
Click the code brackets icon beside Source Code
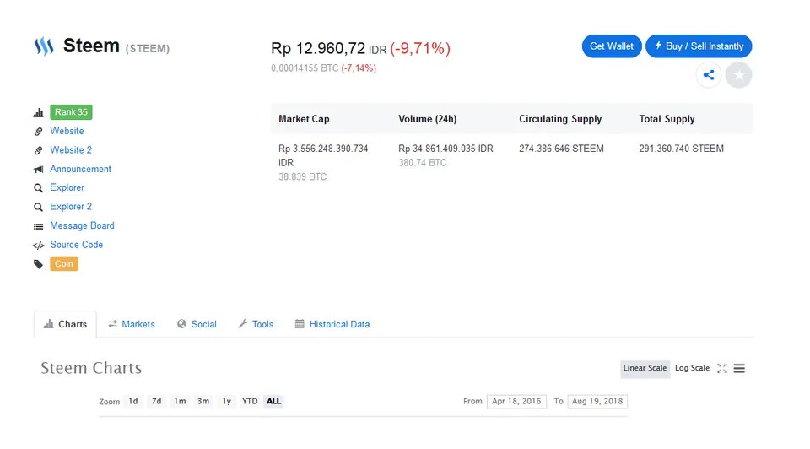(x=38, y=246)
